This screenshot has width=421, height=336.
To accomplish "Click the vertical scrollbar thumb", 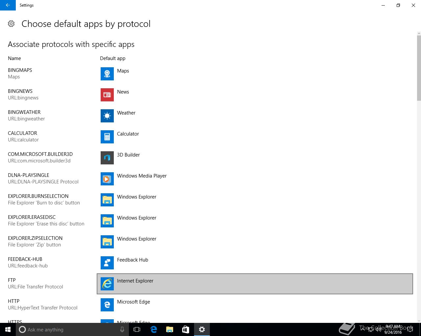I will [419, 68].
